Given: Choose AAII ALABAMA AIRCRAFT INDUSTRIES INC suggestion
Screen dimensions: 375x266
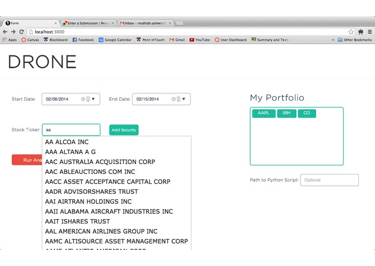Looking at the screenshot, I should point(117,212).
